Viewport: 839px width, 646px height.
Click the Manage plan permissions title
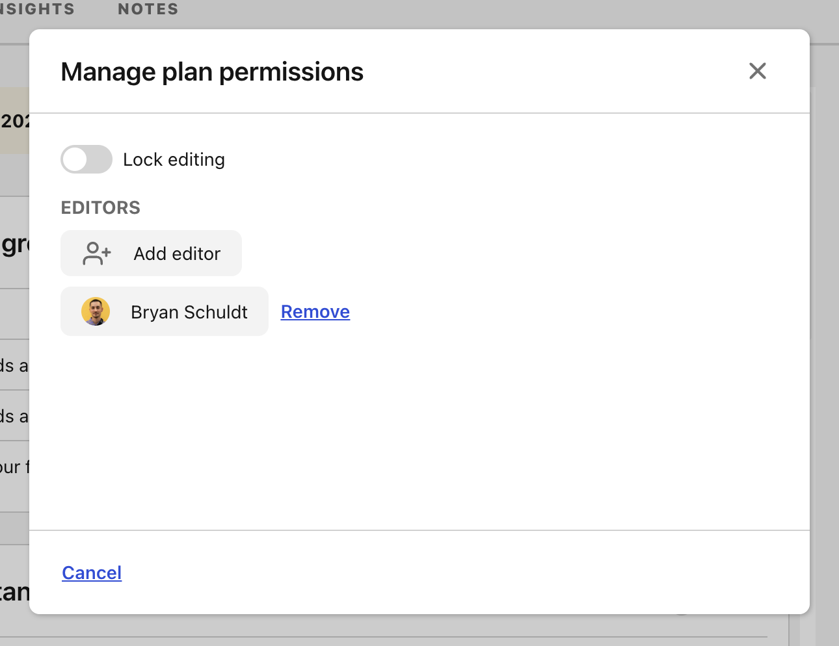click(212, 71)
